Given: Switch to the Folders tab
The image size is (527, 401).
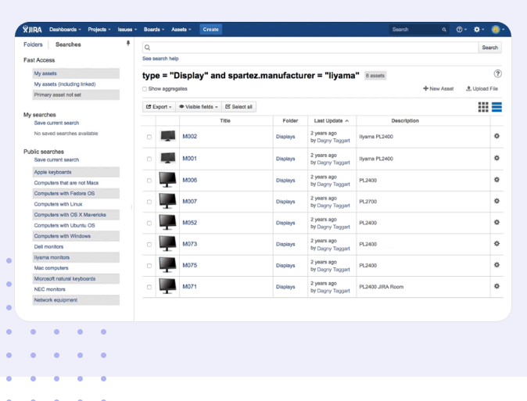Looking at the screenshot, I should point(33,45).
